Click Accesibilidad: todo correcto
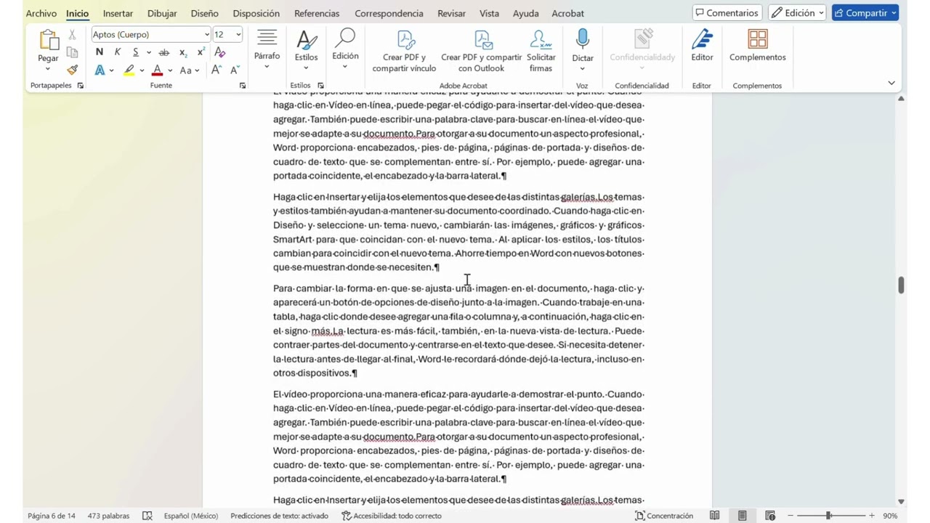This screenshot has width=930, height=523. [x=392, y=516]
